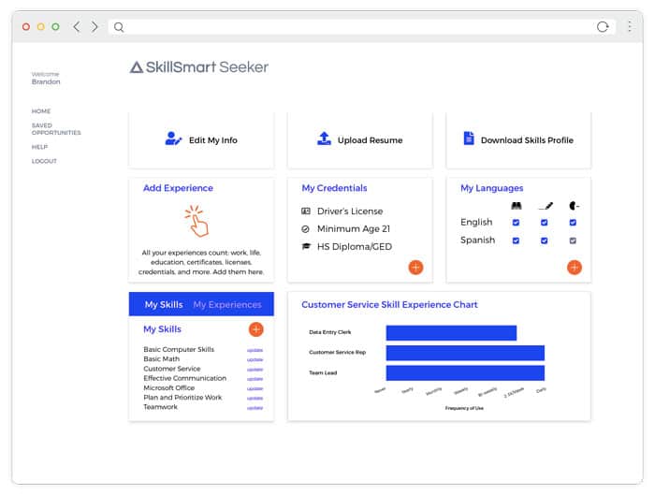Toggle English reading checkbox
The height and width of the screenshot is (495, 655).
[516, 223]
